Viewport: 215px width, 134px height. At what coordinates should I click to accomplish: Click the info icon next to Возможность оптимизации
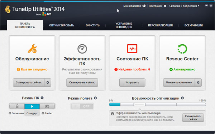point(182,98)
